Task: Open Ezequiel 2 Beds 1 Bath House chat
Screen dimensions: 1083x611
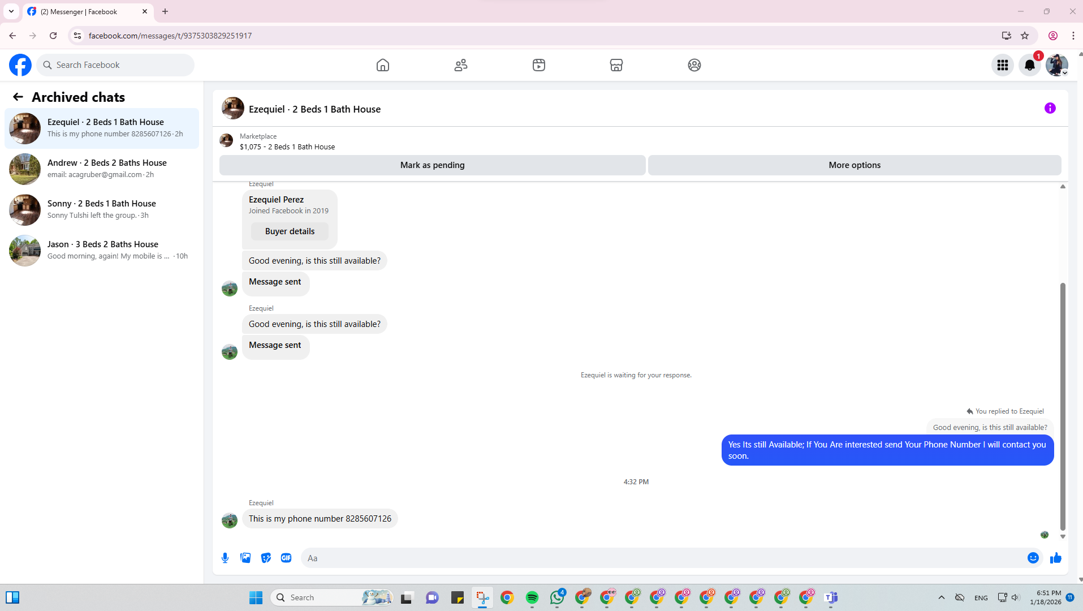Action: click(x=102, y=128)
